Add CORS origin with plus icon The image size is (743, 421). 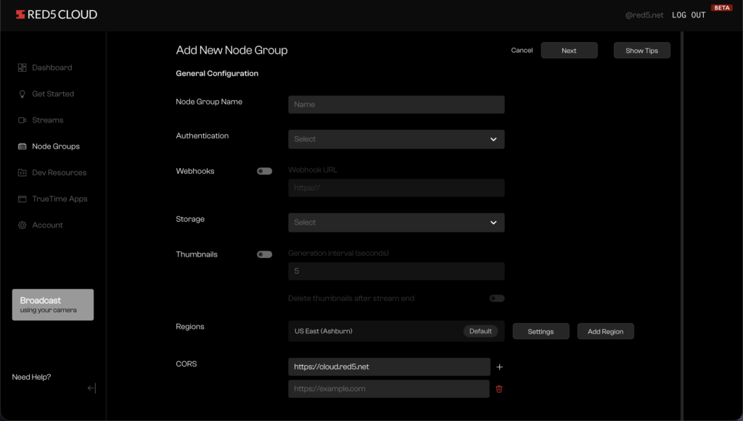[499, 367]
